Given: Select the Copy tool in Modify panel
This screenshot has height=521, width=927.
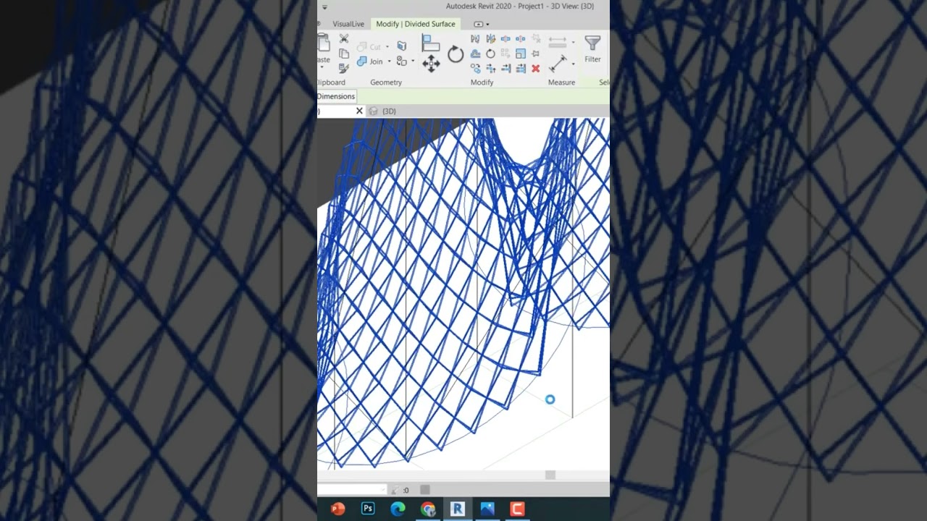Looking at the screenshot, I should [475, 68].
